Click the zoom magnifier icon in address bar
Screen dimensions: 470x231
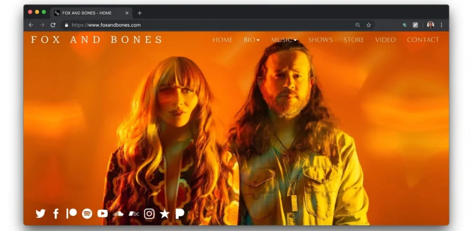pyautogui.click(x=358, y=25)
